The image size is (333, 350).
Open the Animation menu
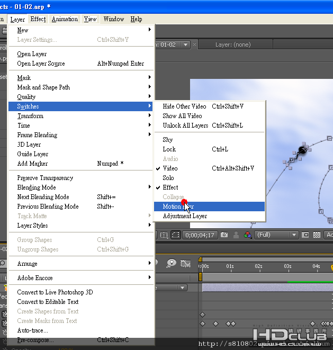[x=65, y=19]
